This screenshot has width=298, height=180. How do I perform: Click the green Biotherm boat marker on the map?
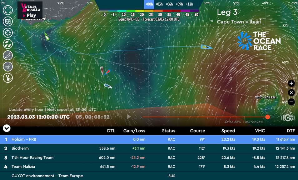pyautogui.click(x=47, y=36)
